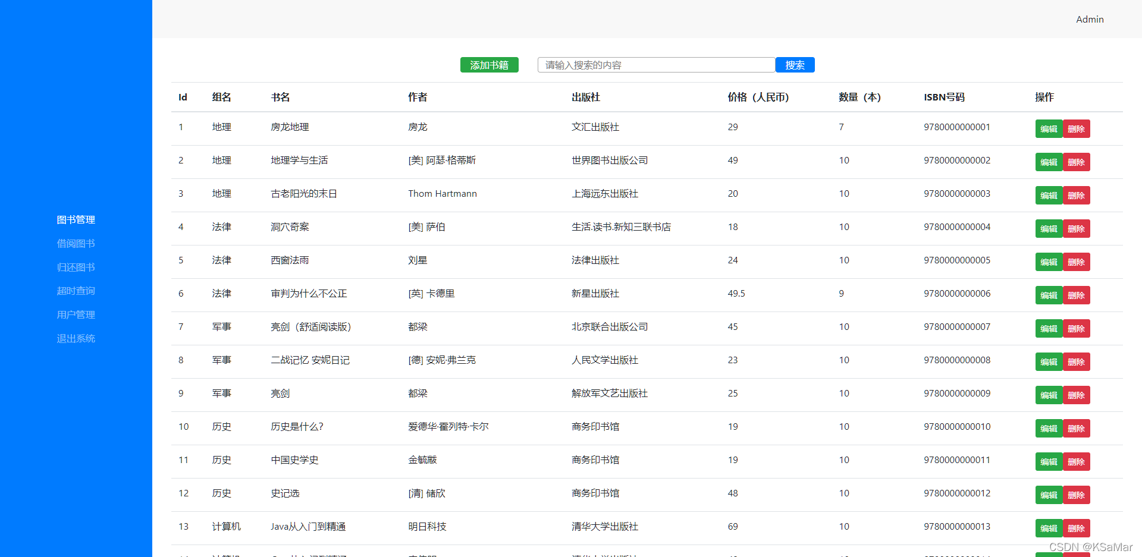Select ISBN 9780000000013 cell
This screenshot has width=1142, height=557.
957,526
